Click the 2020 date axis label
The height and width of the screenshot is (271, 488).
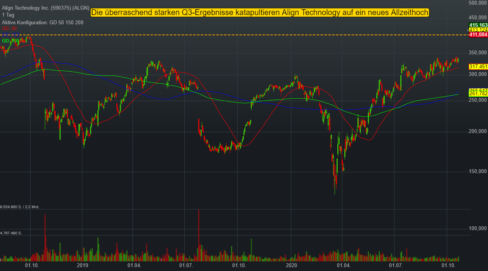click(x=291, y=266)
